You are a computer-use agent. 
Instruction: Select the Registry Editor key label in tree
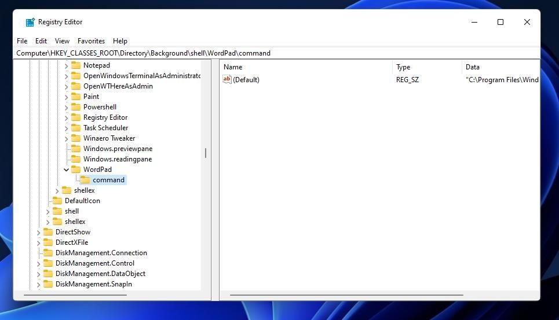[x=105, y=117]
